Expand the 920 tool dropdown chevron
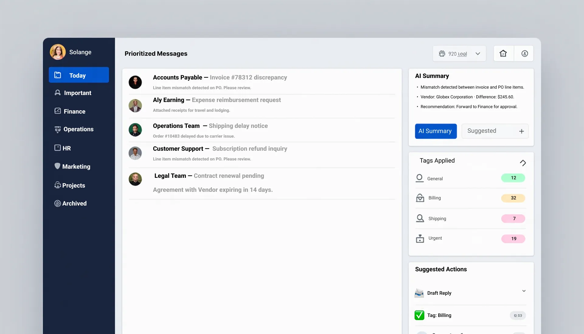Viewport: 584px width, 334px height. [478, 53]
